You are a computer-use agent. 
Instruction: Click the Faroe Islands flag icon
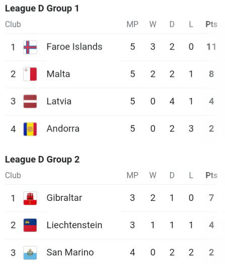click(x=30, y=47)
